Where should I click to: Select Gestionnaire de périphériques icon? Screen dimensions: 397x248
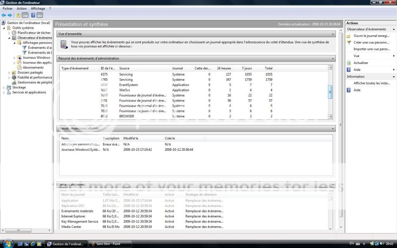pyautogui.click(x=14, y=83)
